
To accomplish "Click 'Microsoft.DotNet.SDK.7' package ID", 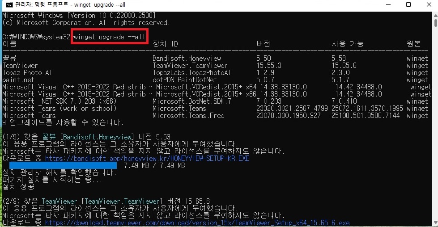I will pyautogui.click(x=192, y=101).
